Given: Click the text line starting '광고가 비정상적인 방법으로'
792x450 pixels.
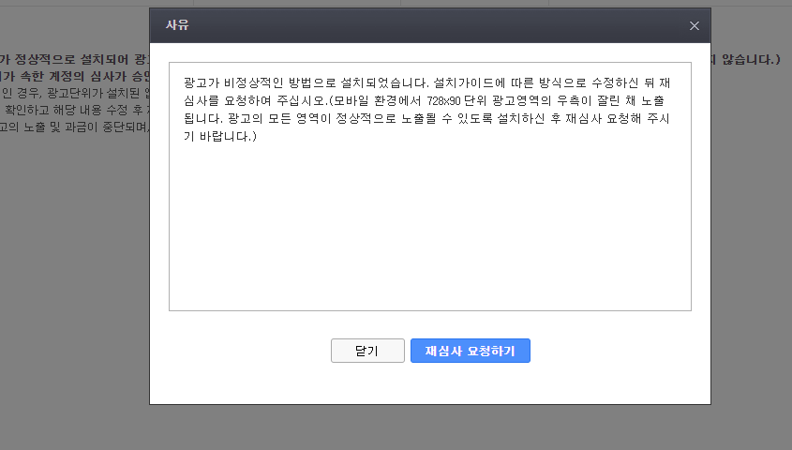Looking at the screenshot, I should point(426,82).
